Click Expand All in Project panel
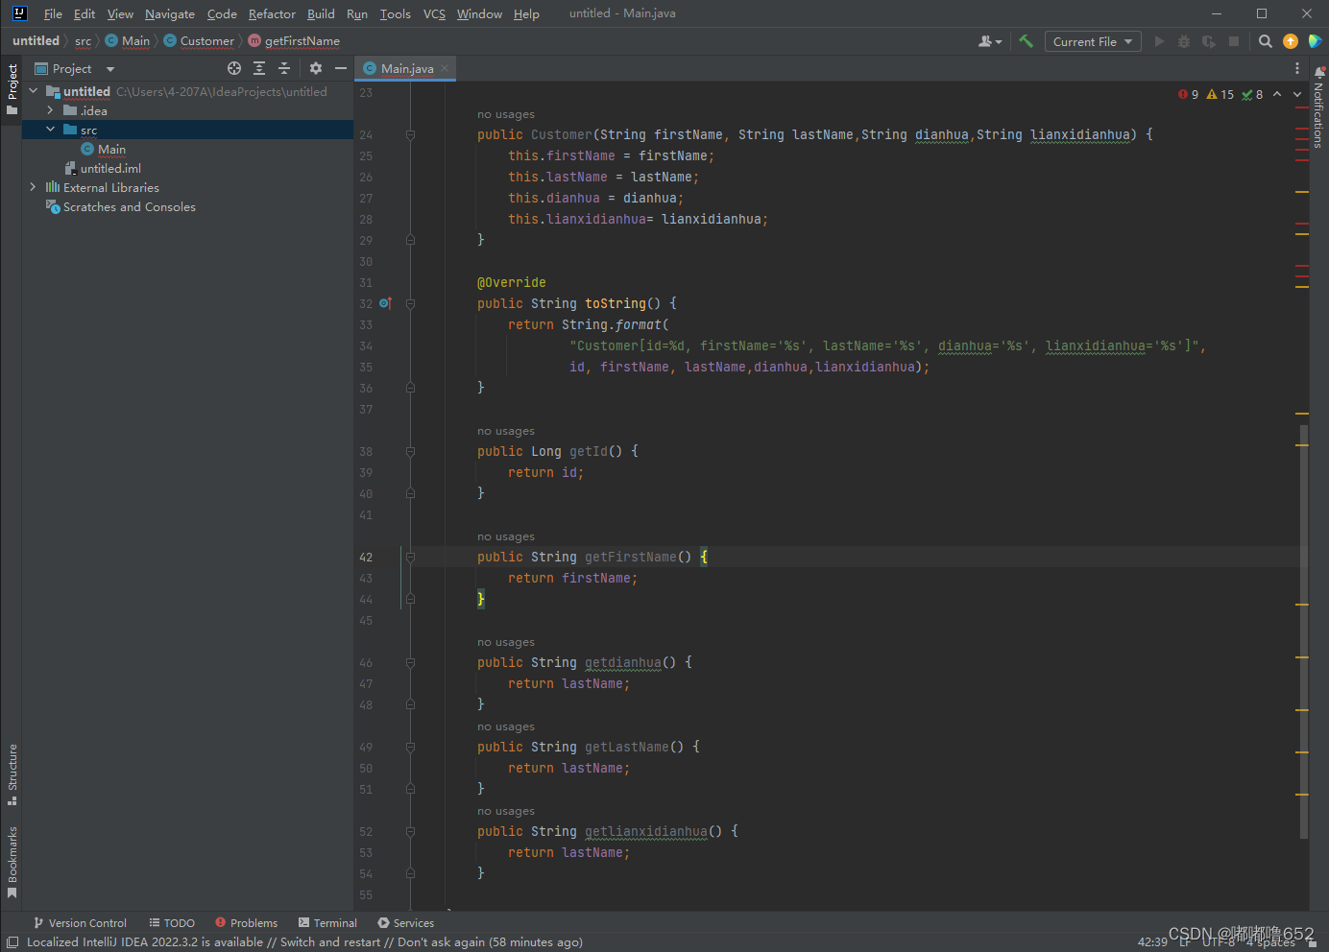The width and height of the screenshot is (1329, 952). (x=259, y=68)
